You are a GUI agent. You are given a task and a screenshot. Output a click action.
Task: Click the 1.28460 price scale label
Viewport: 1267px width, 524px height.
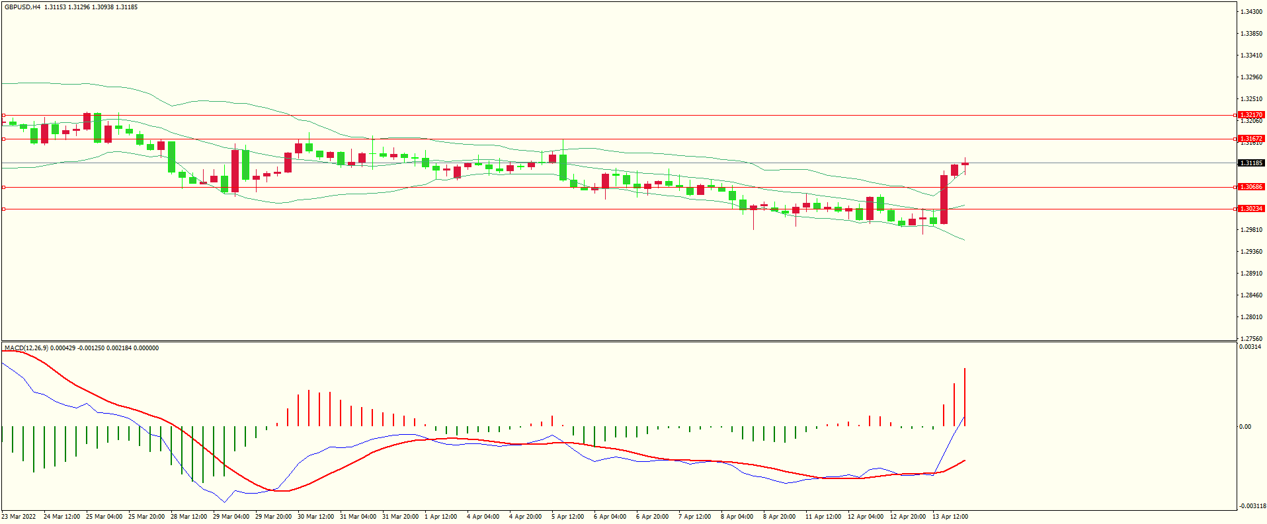click(1251, 295)
